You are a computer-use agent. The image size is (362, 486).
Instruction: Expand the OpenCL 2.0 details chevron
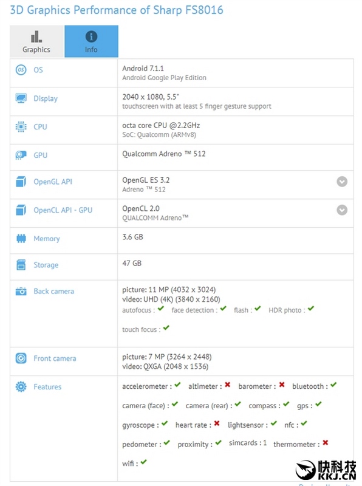[x=343, y=210]
